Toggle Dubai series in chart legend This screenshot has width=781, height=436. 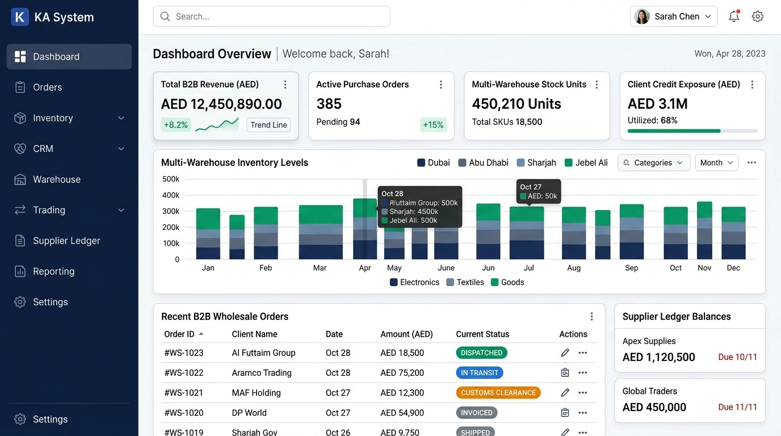pyautogui.click(x=434, y=163)
